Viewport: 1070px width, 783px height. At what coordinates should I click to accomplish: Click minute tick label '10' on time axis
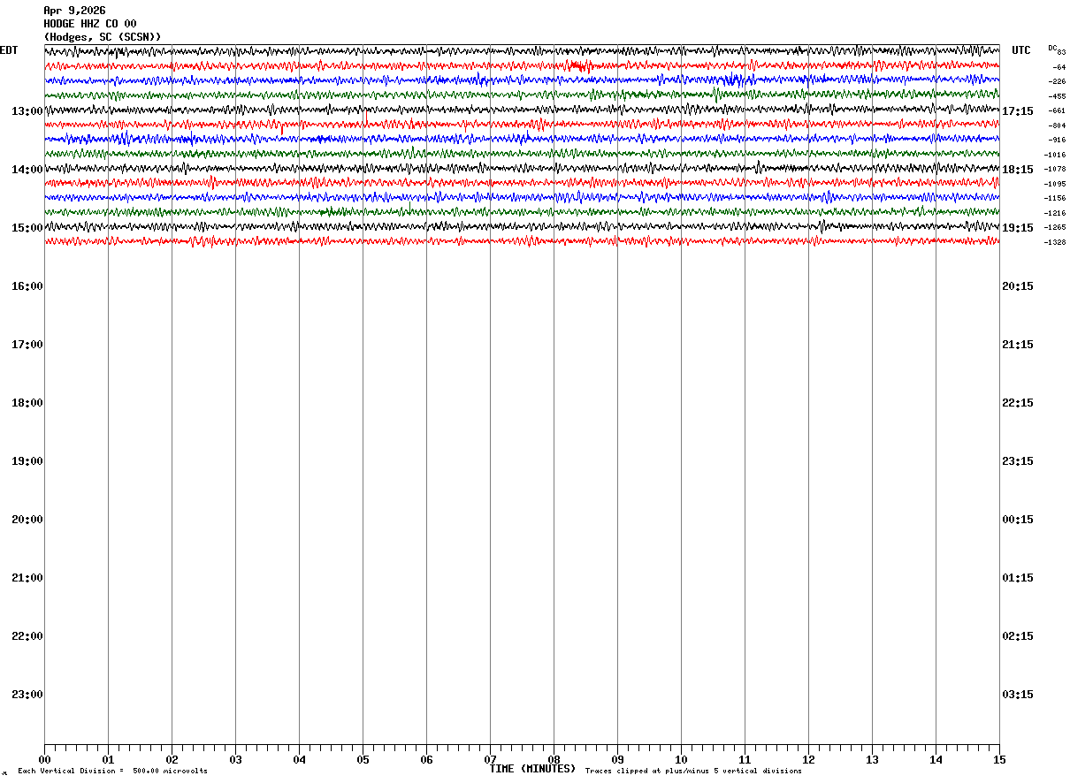coord(681,760)
